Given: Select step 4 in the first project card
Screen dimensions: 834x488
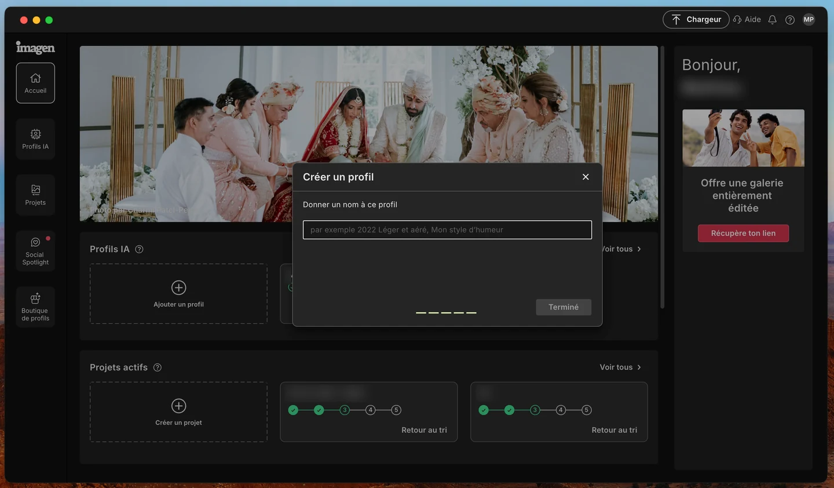Looking at the screenshot, I should click(x=371, y=410).
